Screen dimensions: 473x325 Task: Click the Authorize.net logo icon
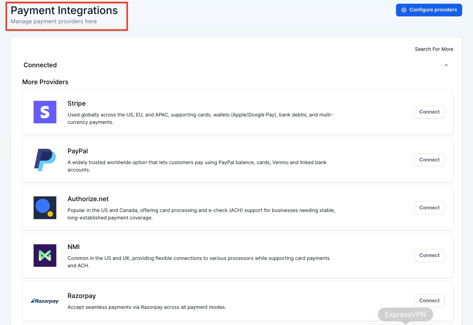tap(45, 208)
